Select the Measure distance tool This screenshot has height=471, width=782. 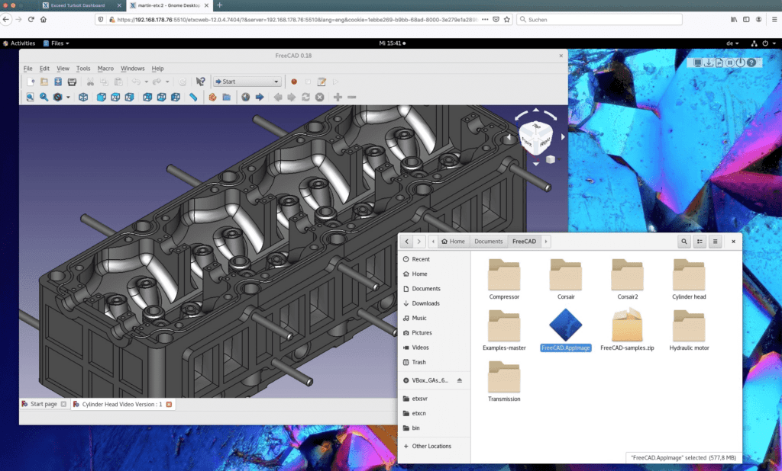click(192, 97)
